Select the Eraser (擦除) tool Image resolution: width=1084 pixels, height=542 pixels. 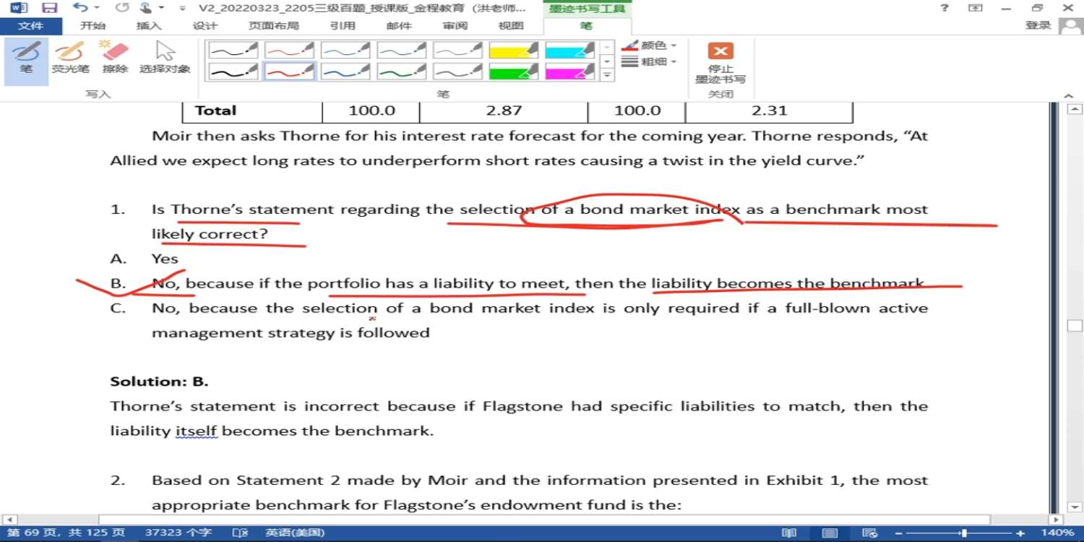(115, 58)
